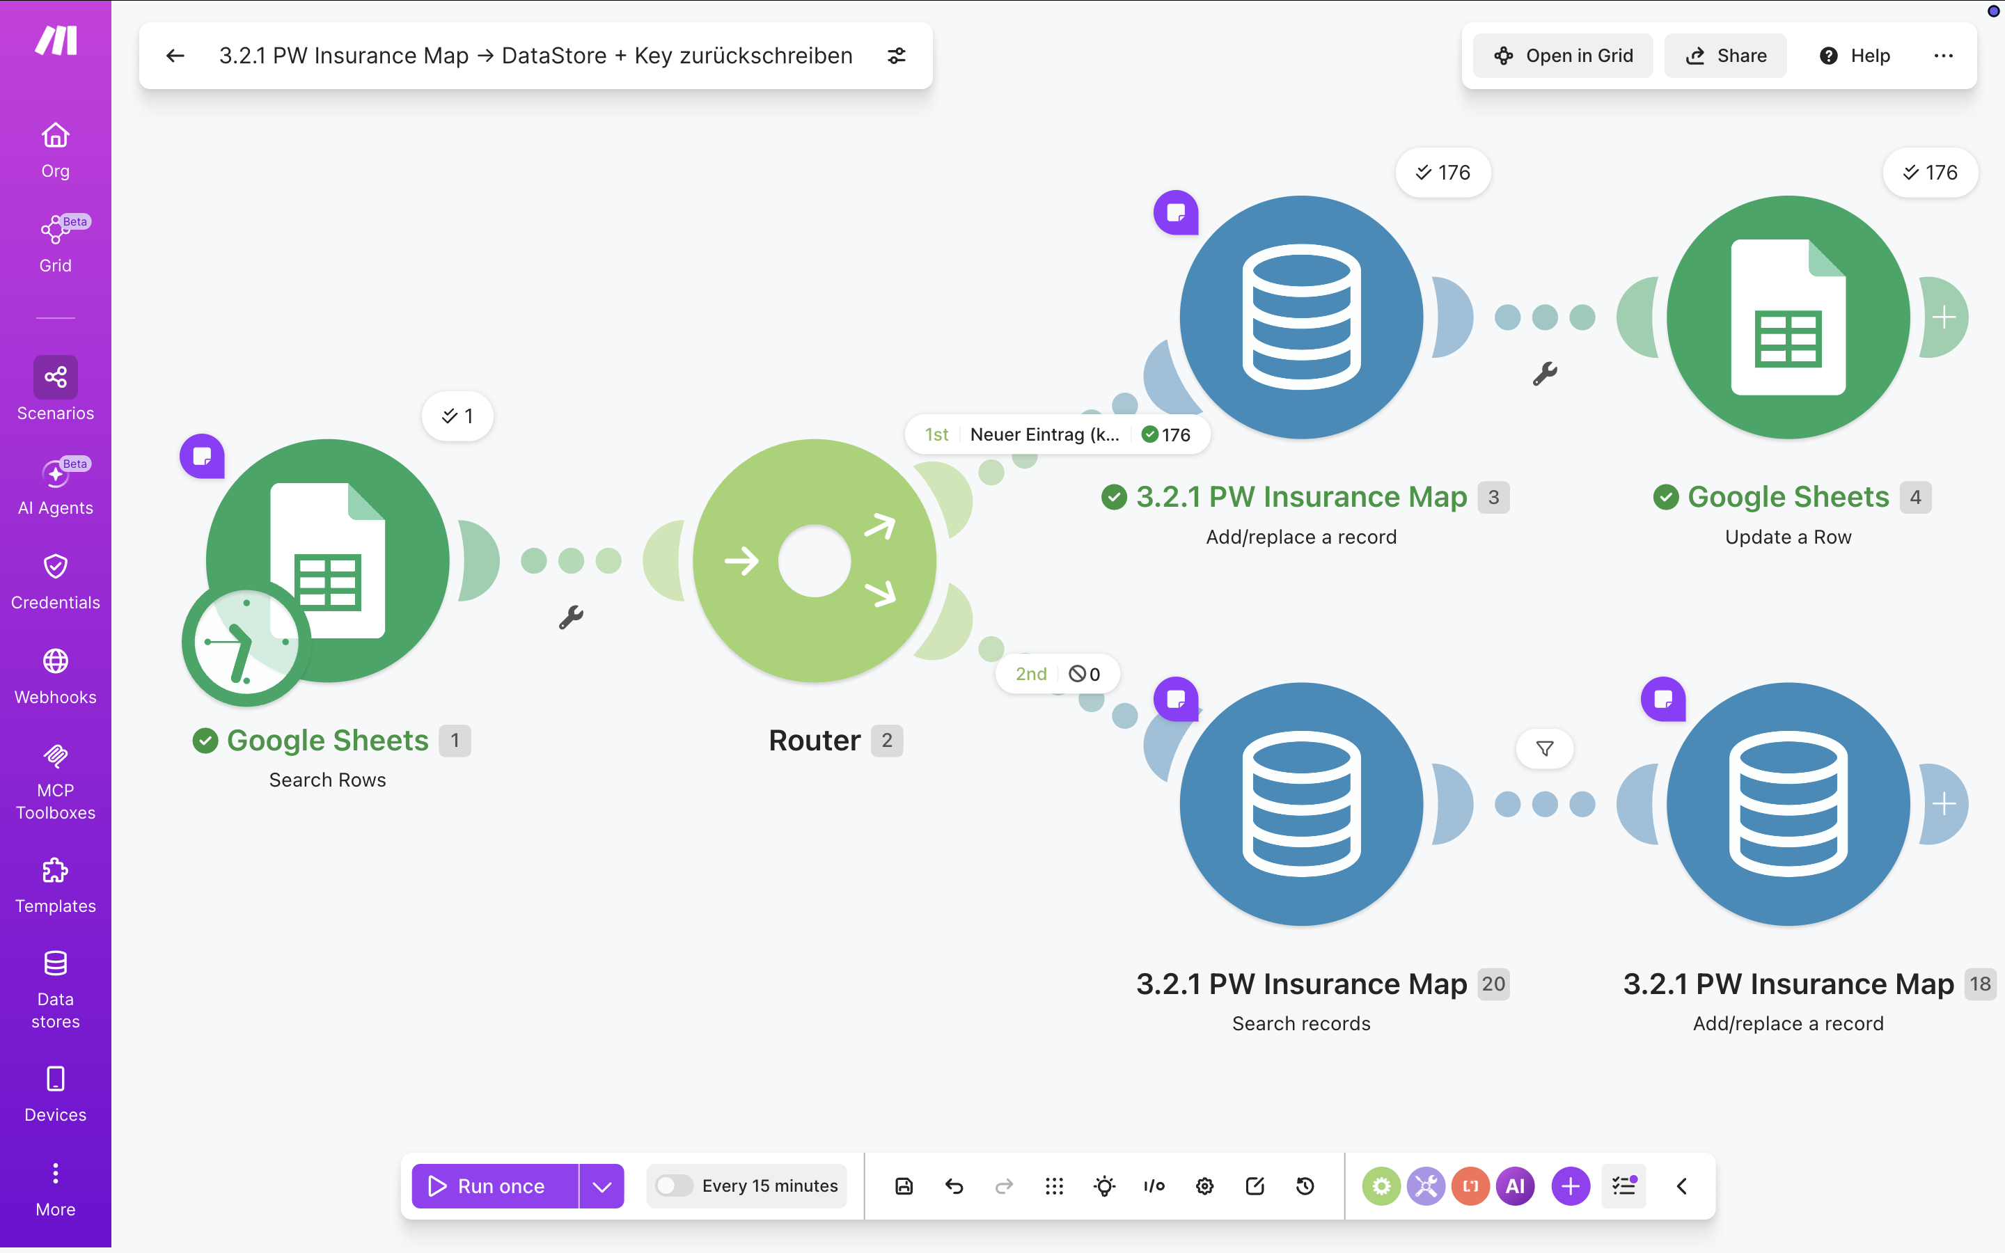Screen dimensions: 2005x1253
Task: Open the Help menu
Action: 1854,56
